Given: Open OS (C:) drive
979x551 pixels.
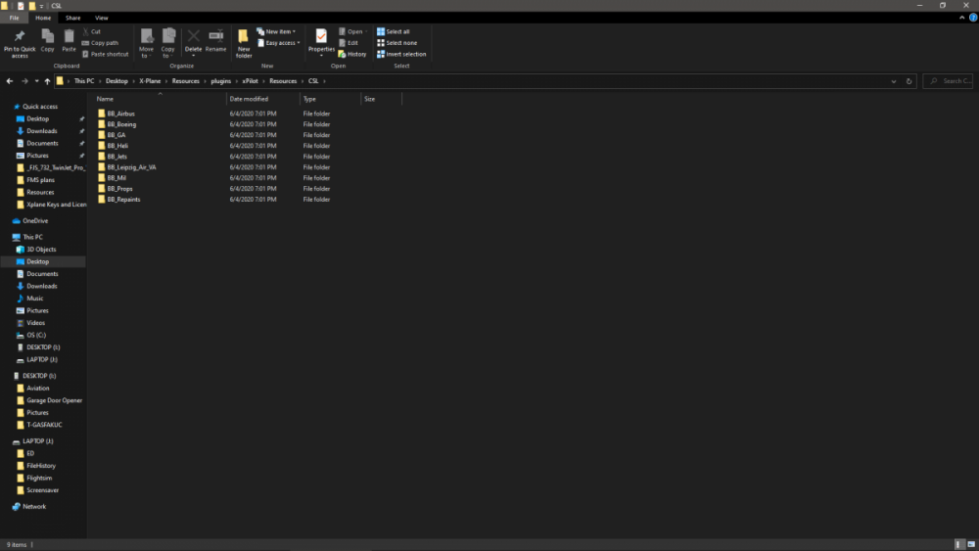Looking at the screenshot, I should [x=36, y=335].
